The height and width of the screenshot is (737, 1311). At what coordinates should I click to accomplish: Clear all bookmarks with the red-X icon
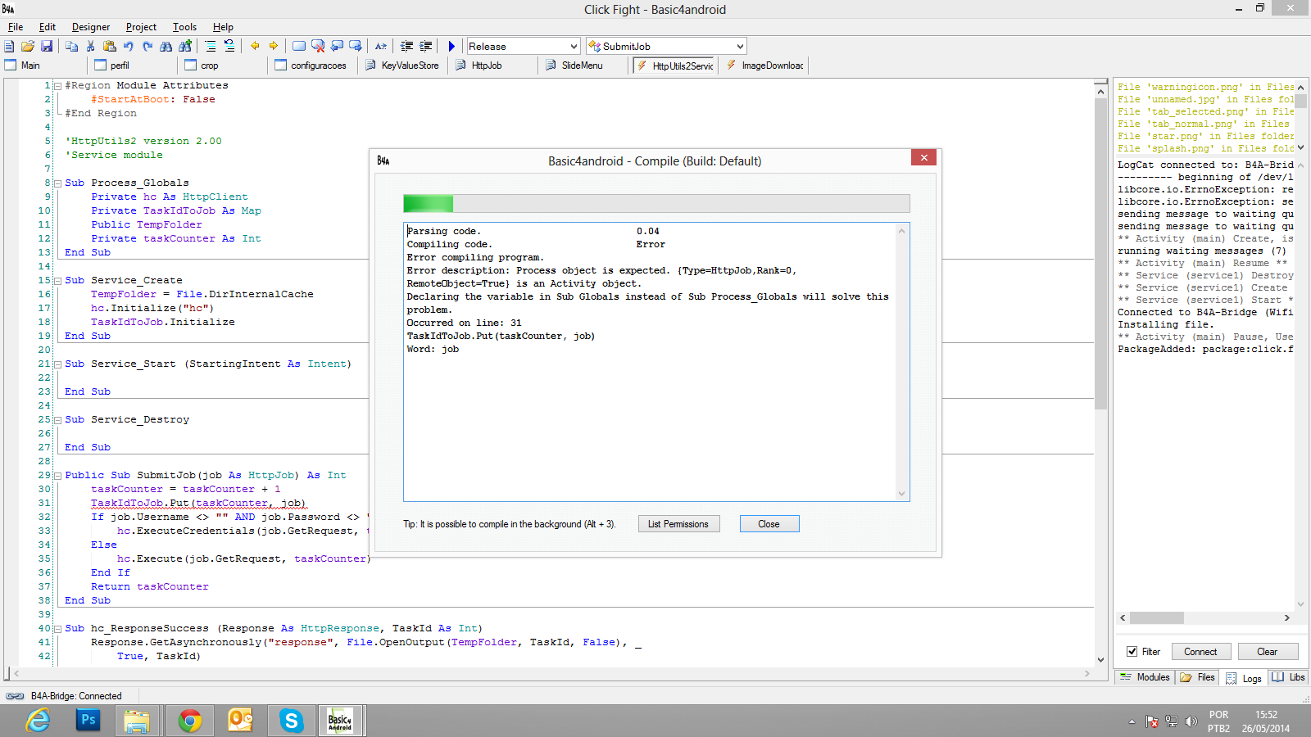[318, 47]
